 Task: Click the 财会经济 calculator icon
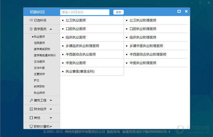pyautogui.click(x=31, y=109)
